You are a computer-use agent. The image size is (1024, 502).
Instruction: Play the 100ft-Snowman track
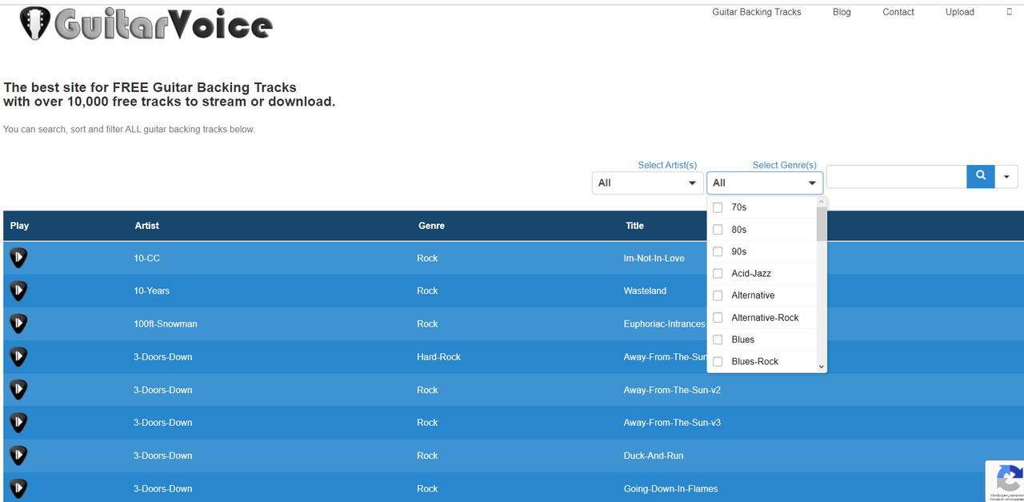(18, 323)
